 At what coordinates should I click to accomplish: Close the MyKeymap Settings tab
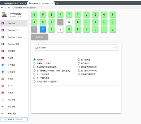point(53,3)
